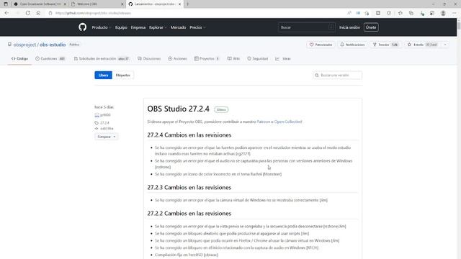Open the Open Collective link
This screenshot has height=259, width=461.
pyautogui.click(x=288, y=122)
